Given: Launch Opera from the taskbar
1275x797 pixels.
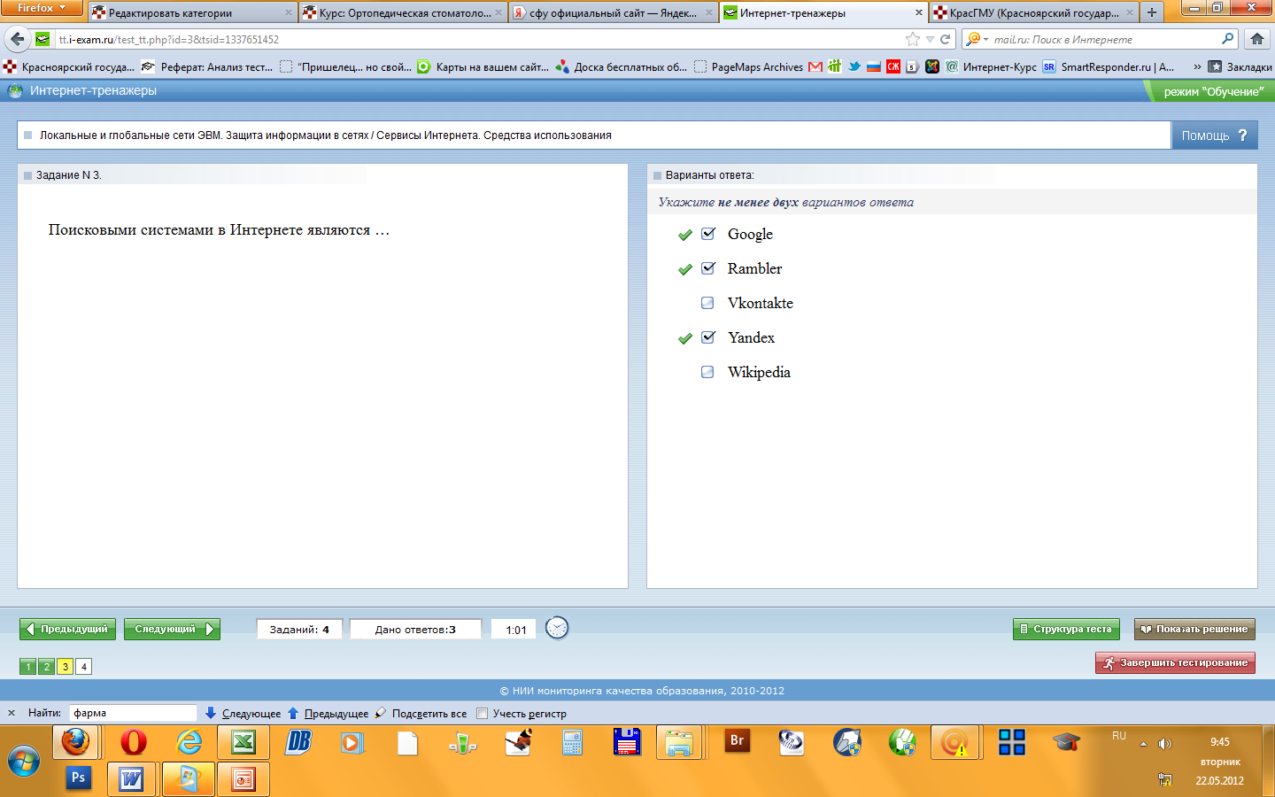Looking at the screenshot, I should click(134, 742).
